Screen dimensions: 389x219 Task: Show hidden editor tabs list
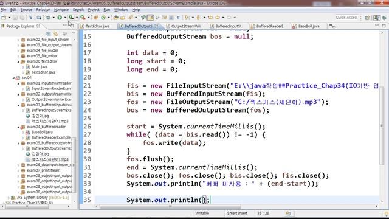[332, 26]
